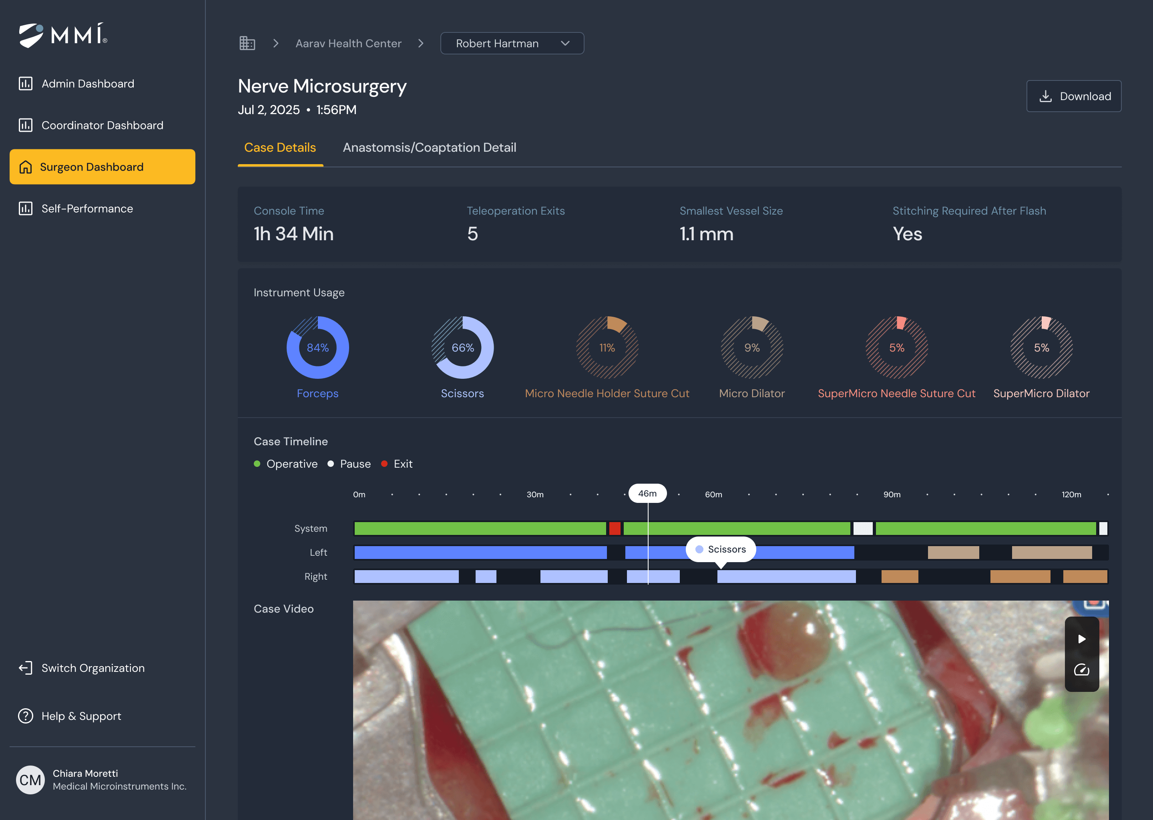This screenshot has height=820, width=1153.
Task: Click Aarav Health Center breadcrumb link
Action: click(x=348, y=43)
